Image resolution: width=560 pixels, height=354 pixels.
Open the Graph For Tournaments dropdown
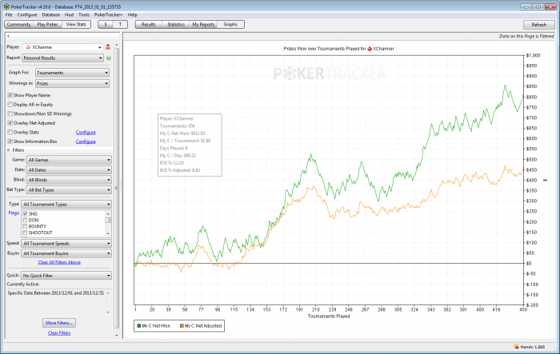[72, 73]
